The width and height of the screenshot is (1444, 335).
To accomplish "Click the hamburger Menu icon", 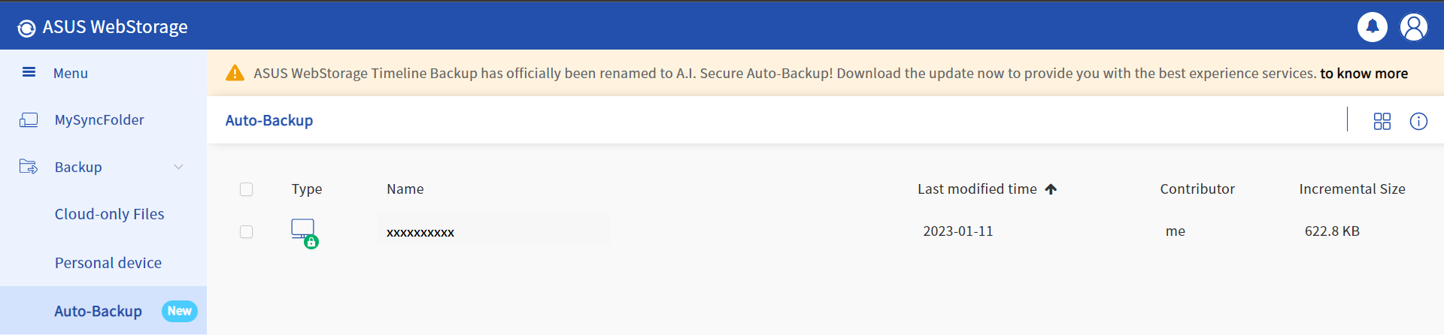I will (x=29, y=72).
